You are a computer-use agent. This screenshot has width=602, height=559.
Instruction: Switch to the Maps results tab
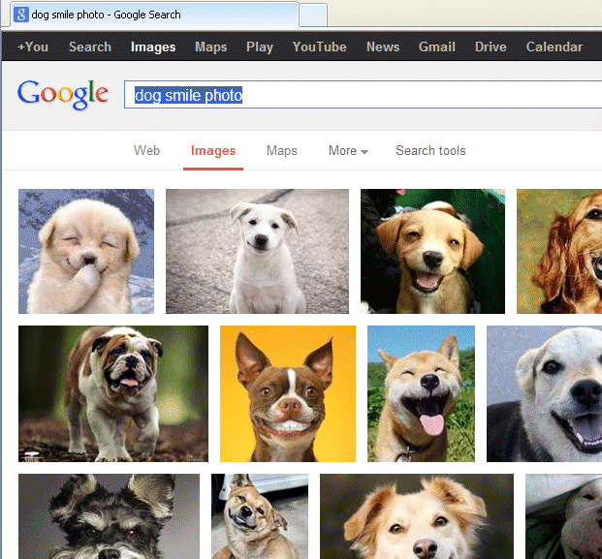click(x=282, y=150)
